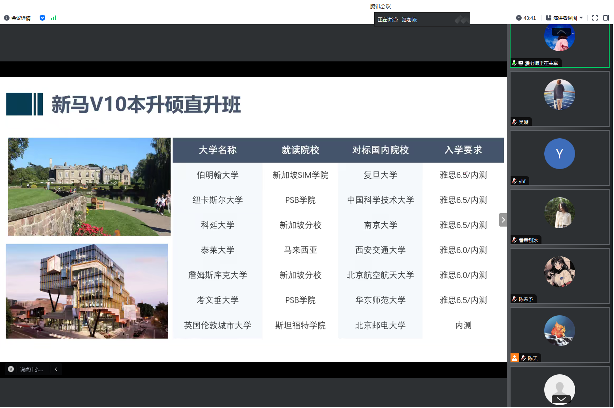
Task: Click 陈希予's muted microphone icon
Action: (x=514, y=299)
